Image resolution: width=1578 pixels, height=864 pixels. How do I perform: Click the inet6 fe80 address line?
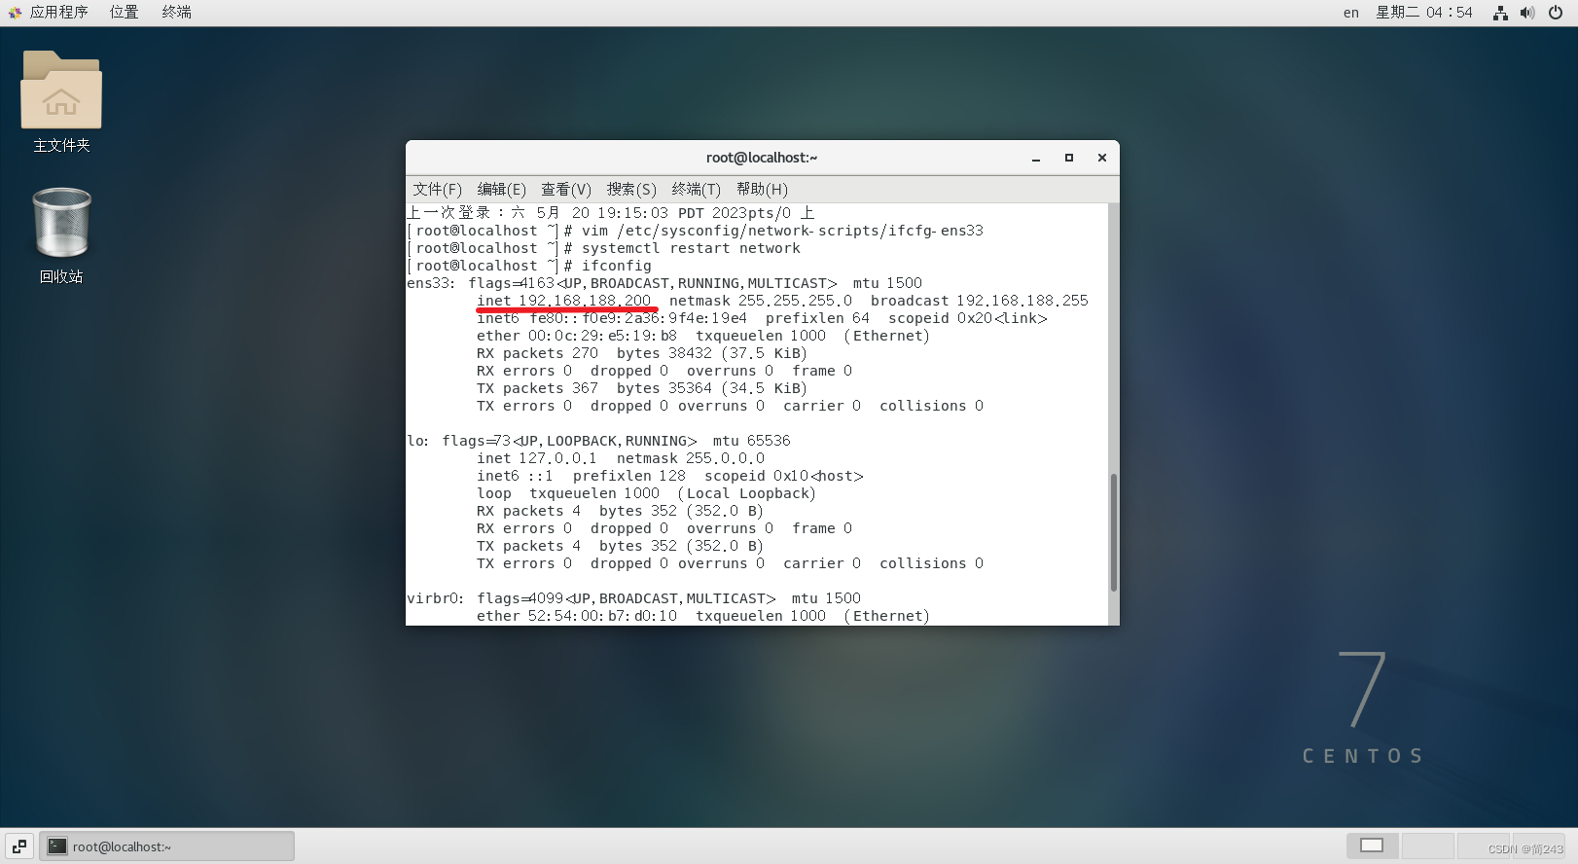point(762,318)
